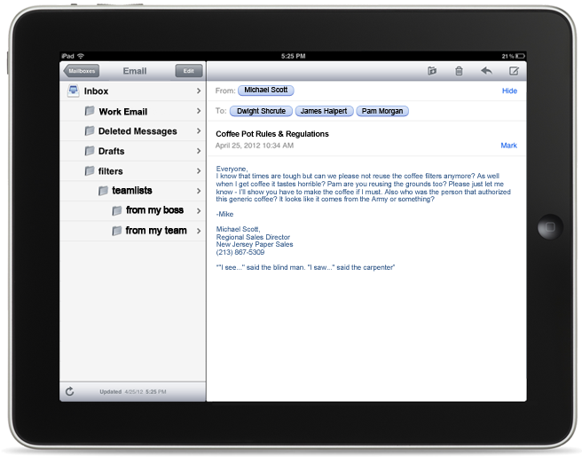The image size is (582, 457).
Task: Tap the 'Updated 4/25/12 5:25 PM' status text
Action: tap(132, 391)
